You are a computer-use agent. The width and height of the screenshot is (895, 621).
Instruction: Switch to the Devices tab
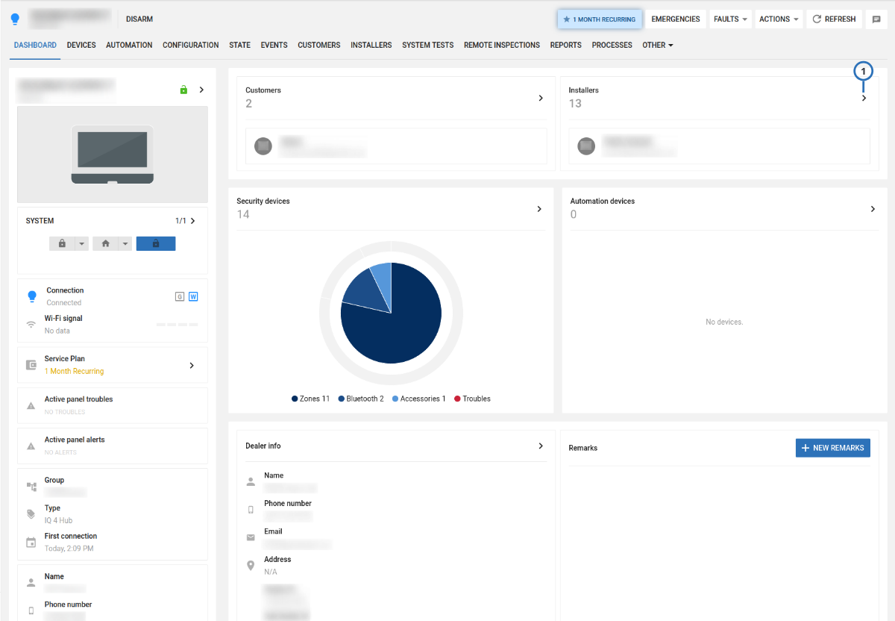(81, 46)
